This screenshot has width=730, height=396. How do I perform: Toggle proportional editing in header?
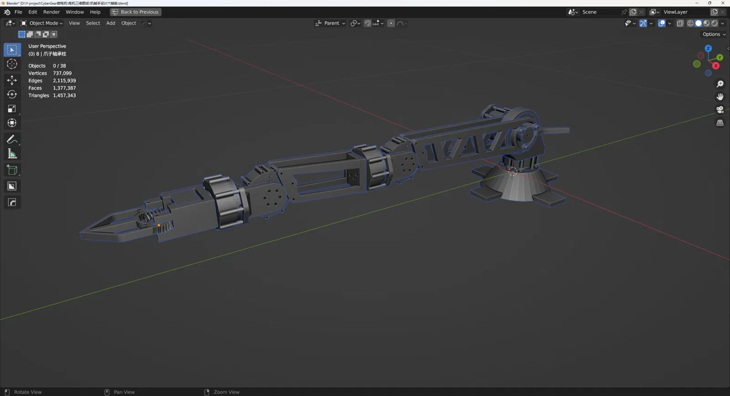391,23
